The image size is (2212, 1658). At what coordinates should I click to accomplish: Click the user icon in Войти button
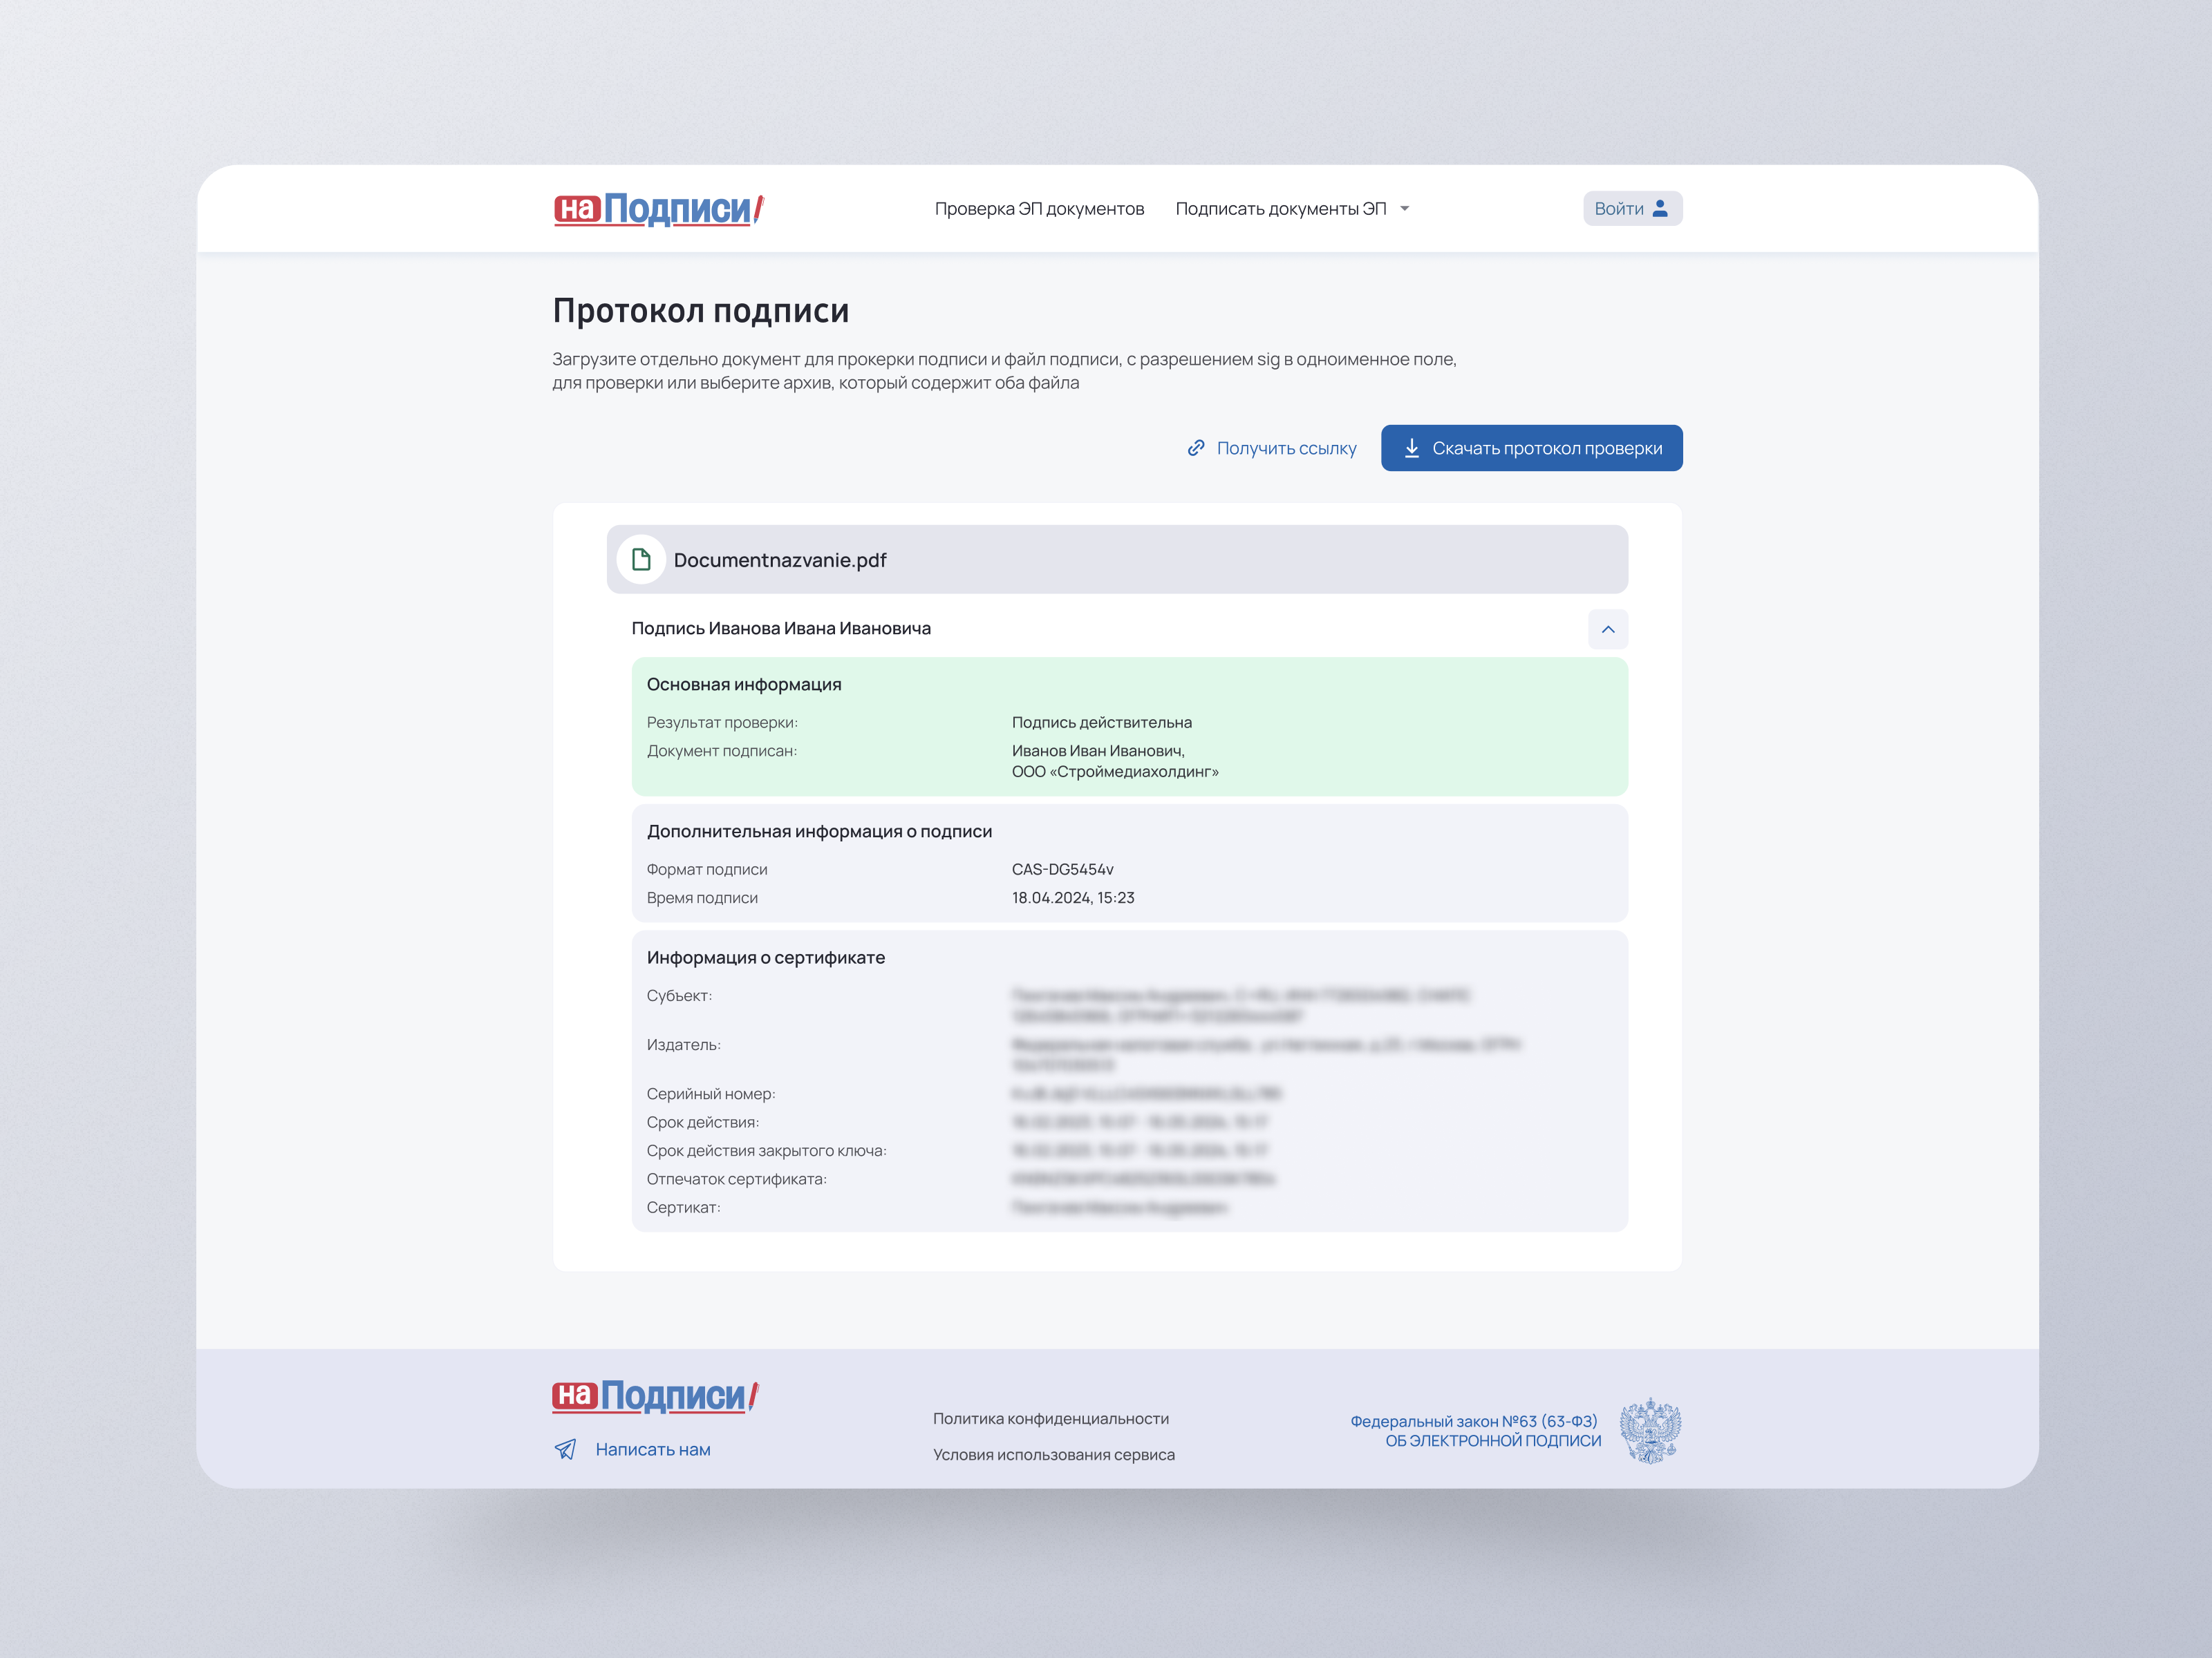click(x=1660, y=208)
